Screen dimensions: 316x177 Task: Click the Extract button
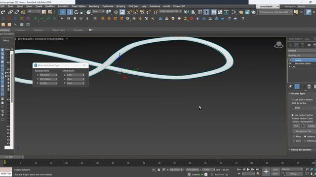tap(311, 126)
